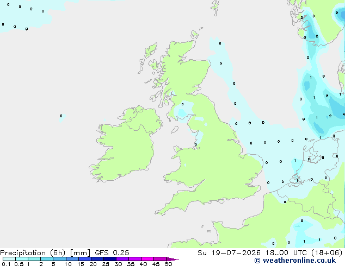The height and width of the screenshot is (266, 345).
Task: Click the 15–20 mm legend color box
Action: click(x=84, y=259)
